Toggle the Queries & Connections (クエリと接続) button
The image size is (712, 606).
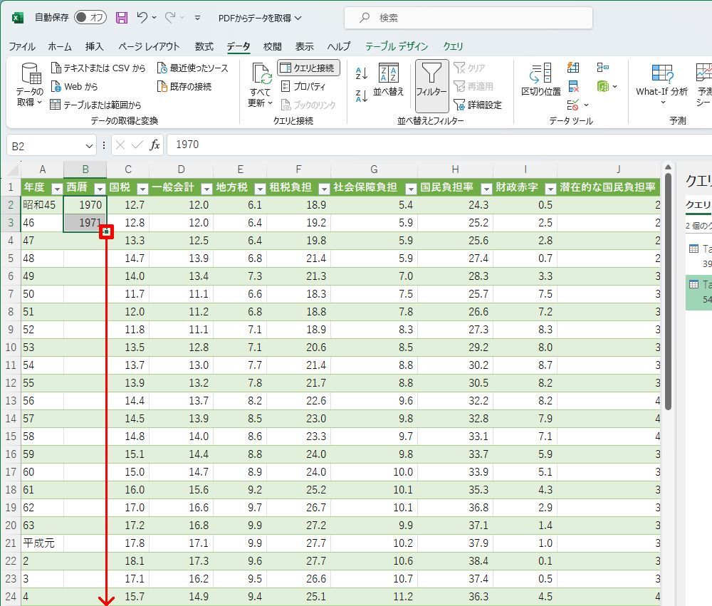click(x=308, y=68)
